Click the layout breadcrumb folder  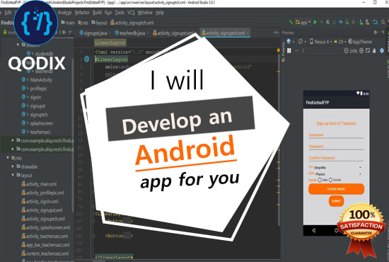pyautogui.click(x=99, y=23)
